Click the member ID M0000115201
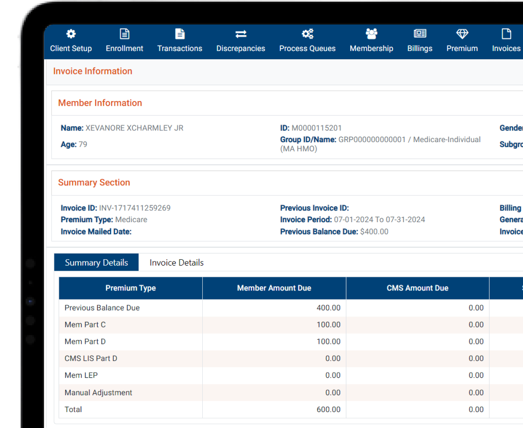 [317, 128]
